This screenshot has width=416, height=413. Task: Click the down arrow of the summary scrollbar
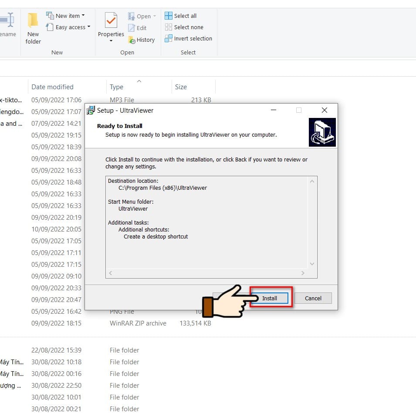pyautogui.click(x=312, y=264)
